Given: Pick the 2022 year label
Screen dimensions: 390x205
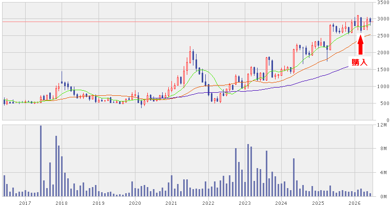Looking at the screenshot, I should [x=208, y=203].
